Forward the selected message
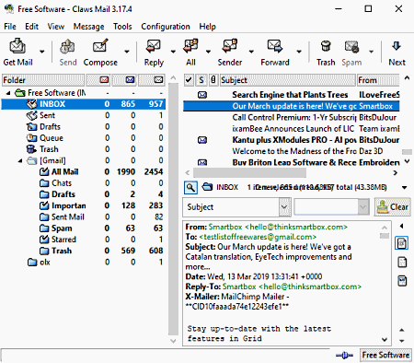Viewport: 414px width, 363px height. click(275, 53)
